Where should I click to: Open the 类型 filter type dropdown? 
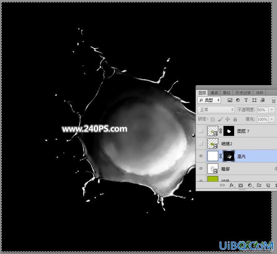(209, 100)
